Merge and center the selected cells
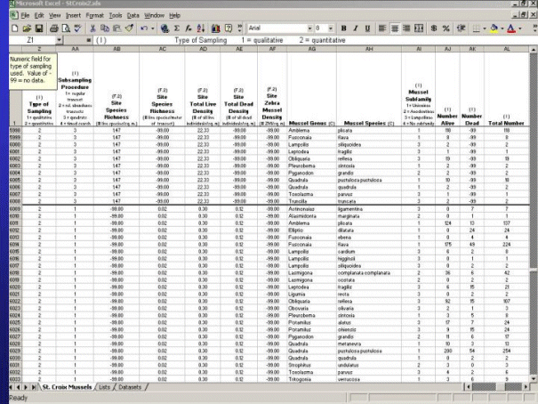 click(419, 28)
